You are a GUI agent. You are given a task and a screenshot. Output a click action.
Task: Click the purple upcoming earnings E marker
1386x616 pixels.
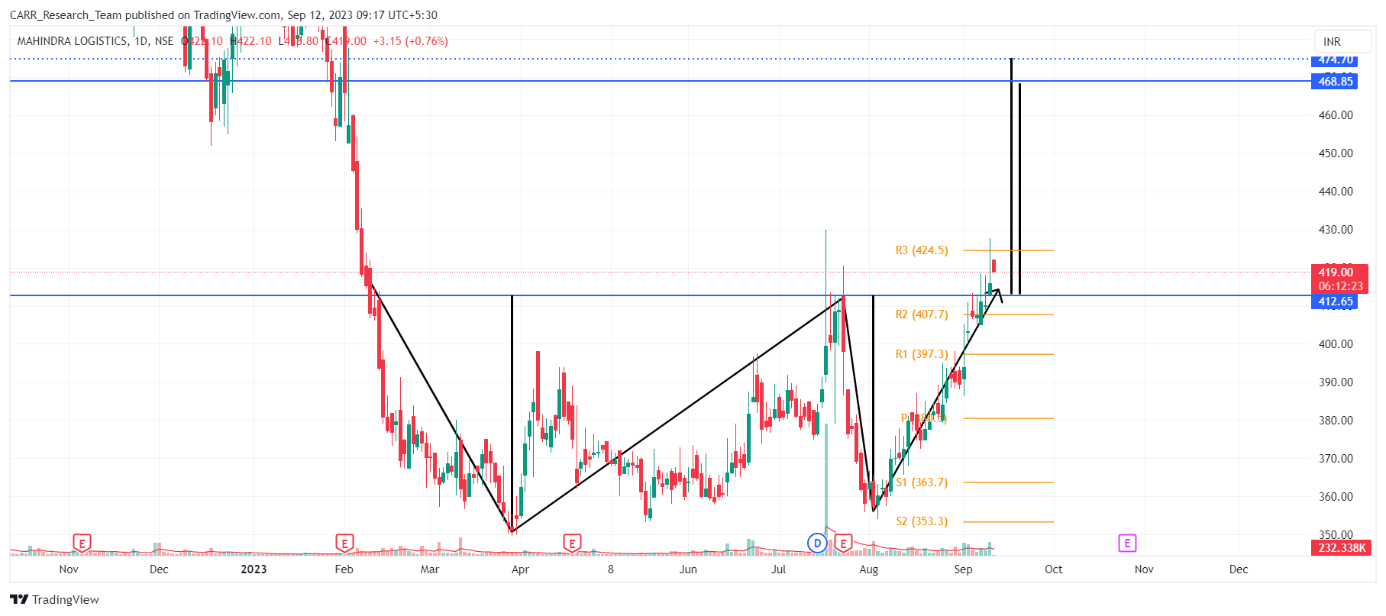pyautogui.click(x=1127, y=543)
